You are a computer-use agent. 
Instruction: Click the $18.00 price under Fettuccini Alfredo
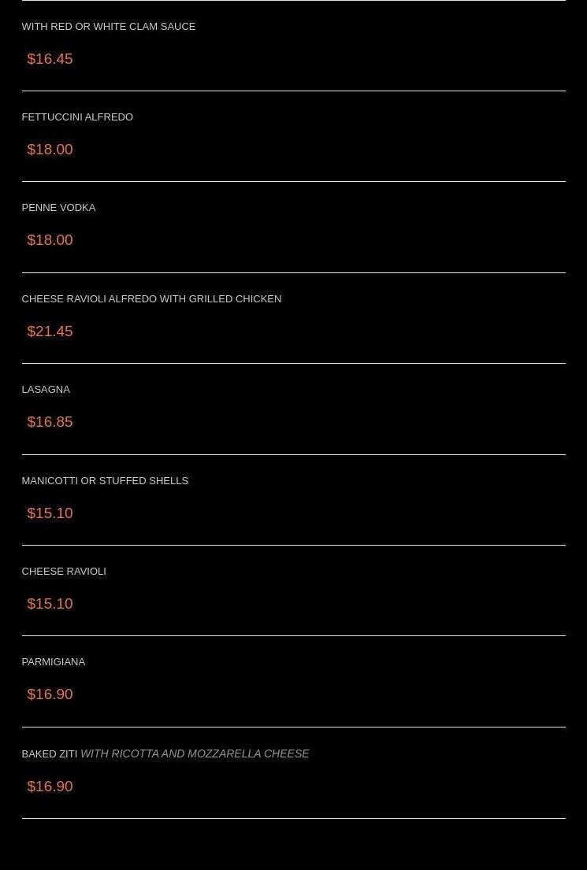pyautogui.click(x=50, y=150)
